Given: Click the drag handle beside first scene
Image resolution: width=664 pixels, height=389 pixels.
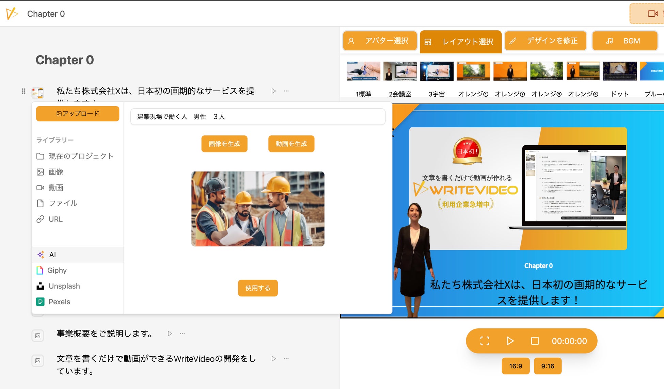Looking at the screenshot, I should click(x=23, y=91).
